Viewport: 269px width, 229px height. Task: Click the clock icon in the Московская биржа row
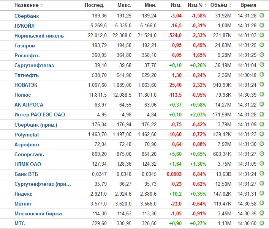(x=262, y=213)
